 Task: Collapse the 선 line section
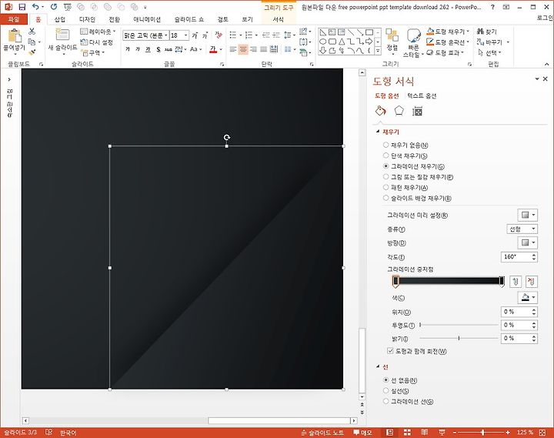click(x=378, y=367)
